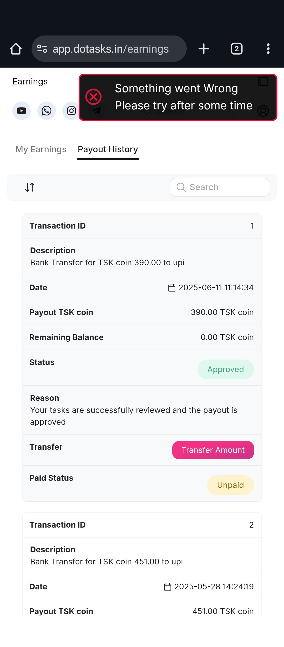Toggle the sidebar panel icon
This screenshot has width=284, height=647.
[263, 82]
